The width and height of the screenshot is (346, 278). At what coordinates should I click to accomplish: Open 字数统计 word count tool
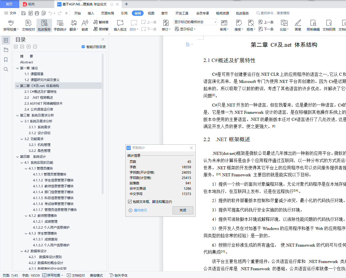(60, 25)
